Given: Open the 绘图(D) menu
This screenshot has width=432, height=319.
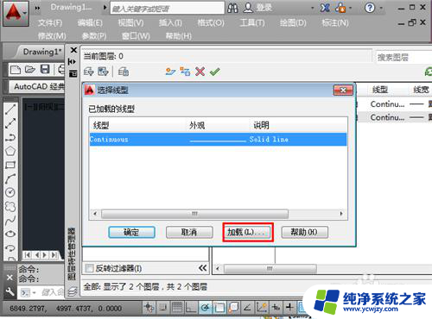Looking at the screenshot, I should pyautogui.click(x=293, y=22).
